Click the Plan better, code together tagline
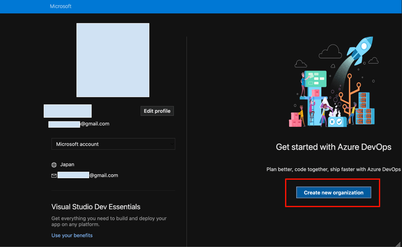Screen dimensions: 402x247 point(334,169)
